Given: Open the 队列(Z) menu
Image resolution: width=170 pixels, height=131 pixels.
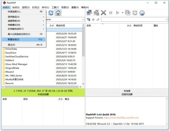Looking at the screenshot, I should point(36,7).
